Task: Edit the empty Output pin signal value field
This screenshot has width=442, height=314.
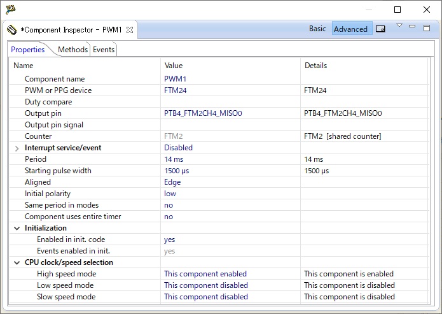Action: [x=231, y=125]
